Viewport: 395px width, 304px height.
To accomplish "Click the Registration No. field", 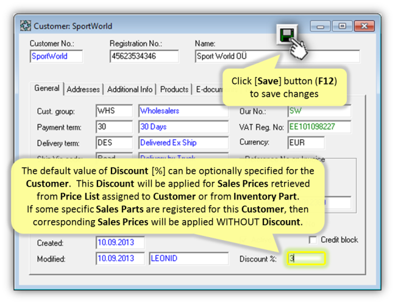I will point(144,57).
